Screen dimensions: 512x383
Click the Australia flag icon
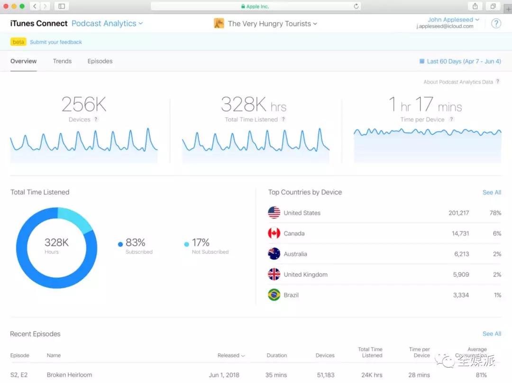click(274, 254)
